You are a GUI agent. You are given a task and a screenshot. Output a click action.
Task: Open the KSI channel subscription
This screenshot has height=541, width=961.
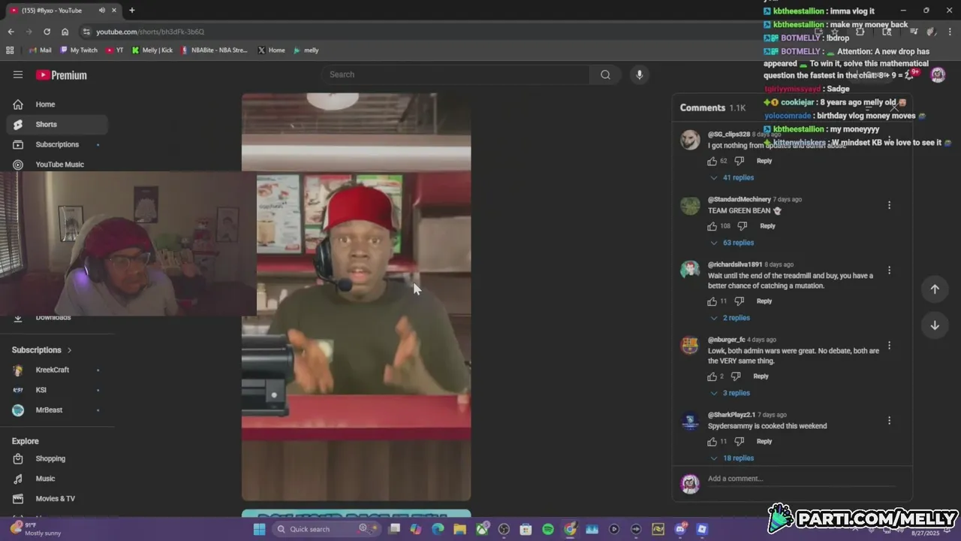tap(57, 390)
